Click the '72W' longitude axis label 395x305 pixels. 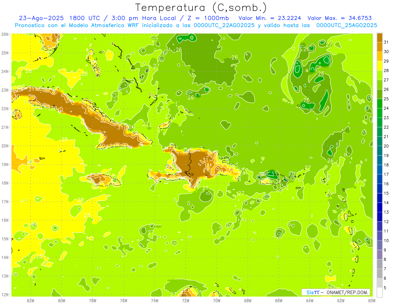coord(186,300)
